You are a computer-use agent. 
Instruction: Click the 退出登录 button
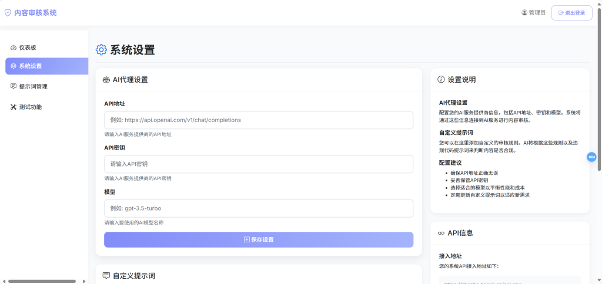571,13
